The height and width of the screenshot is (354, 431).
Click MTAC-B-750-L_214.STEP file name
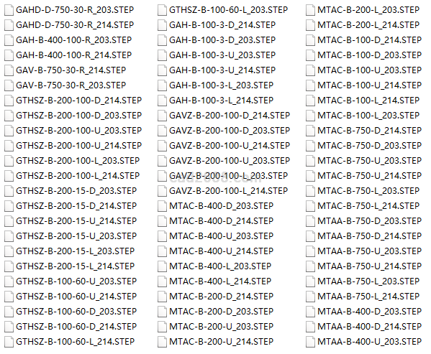click(368, 206)
